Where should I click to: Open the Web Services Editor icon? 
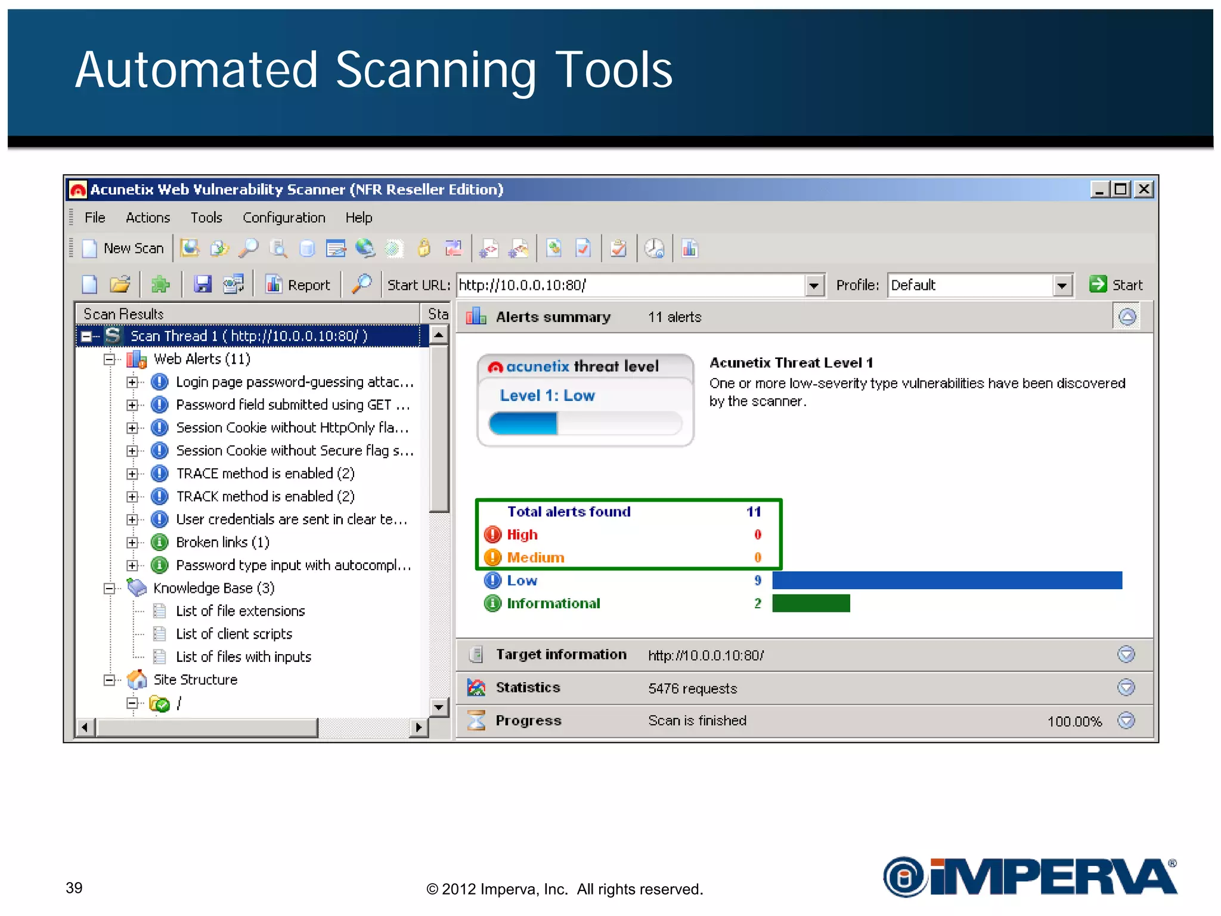[x=519, y=248]
